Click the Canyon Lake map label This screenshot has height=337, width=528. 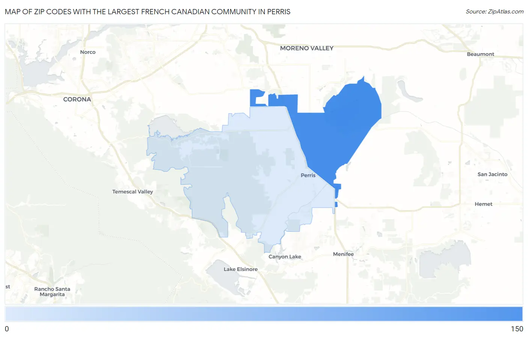285,257
